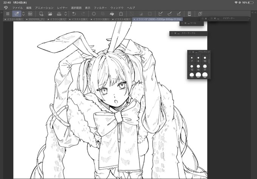Open the アニメーション menu

[44, 8]
